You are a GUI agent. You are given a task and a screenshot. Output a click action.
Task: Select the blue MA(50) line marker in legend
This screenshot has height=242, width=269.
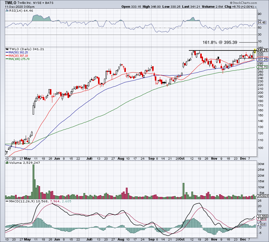pyautogui.click(x=7, y=53)
